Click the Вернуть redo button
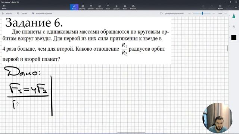Screen dimensions: 239x134 tap(229, 7)
